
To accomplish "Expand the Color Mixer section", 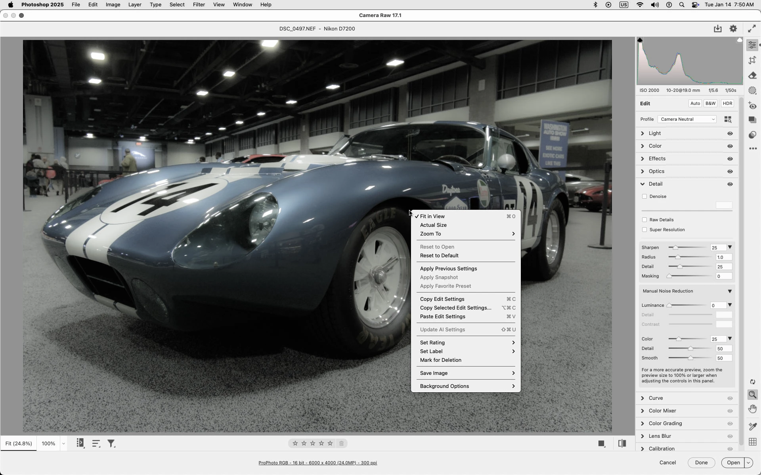I will point(662,411).
